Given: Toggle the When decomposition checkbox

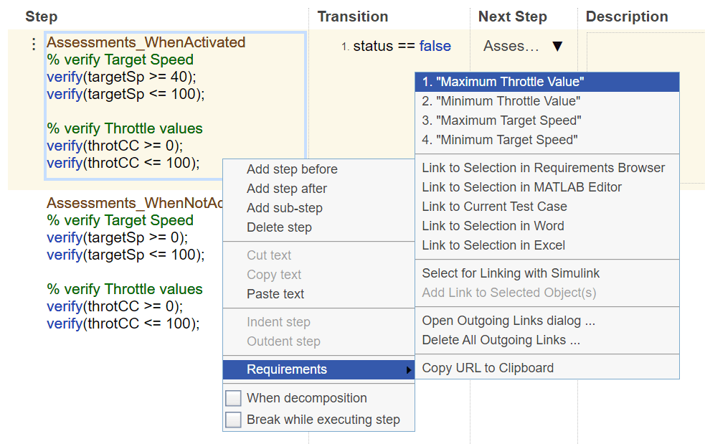Looking at the screenshot, I should (233, 398).
